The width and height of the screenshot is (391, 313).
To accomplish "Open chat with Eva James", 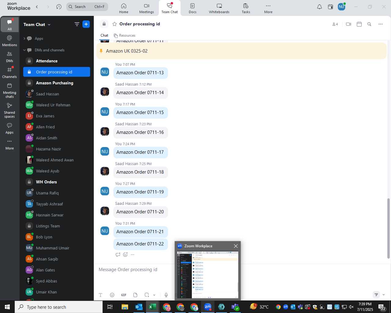I will (57, 116).
